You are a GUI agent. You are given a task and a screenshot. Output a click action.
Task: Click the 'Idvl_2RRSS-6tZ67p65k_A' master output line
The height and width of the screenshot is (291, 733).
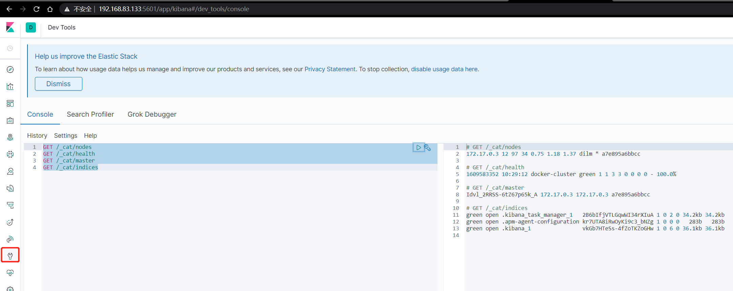coord(558,194)
